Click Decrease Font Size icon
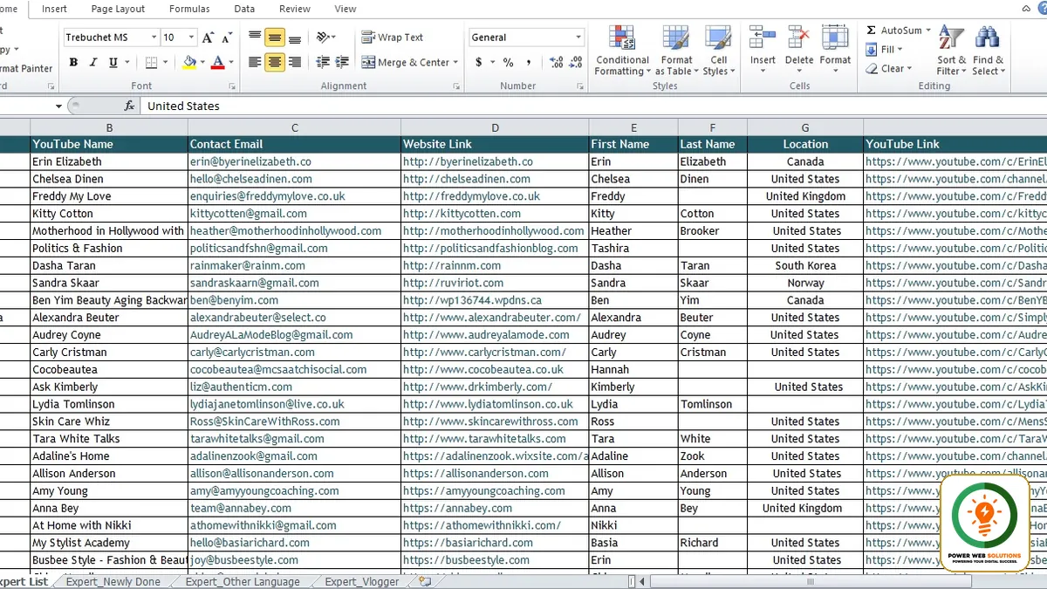Viewport: 1047px width, 589px height. click(x=227, y=38)
